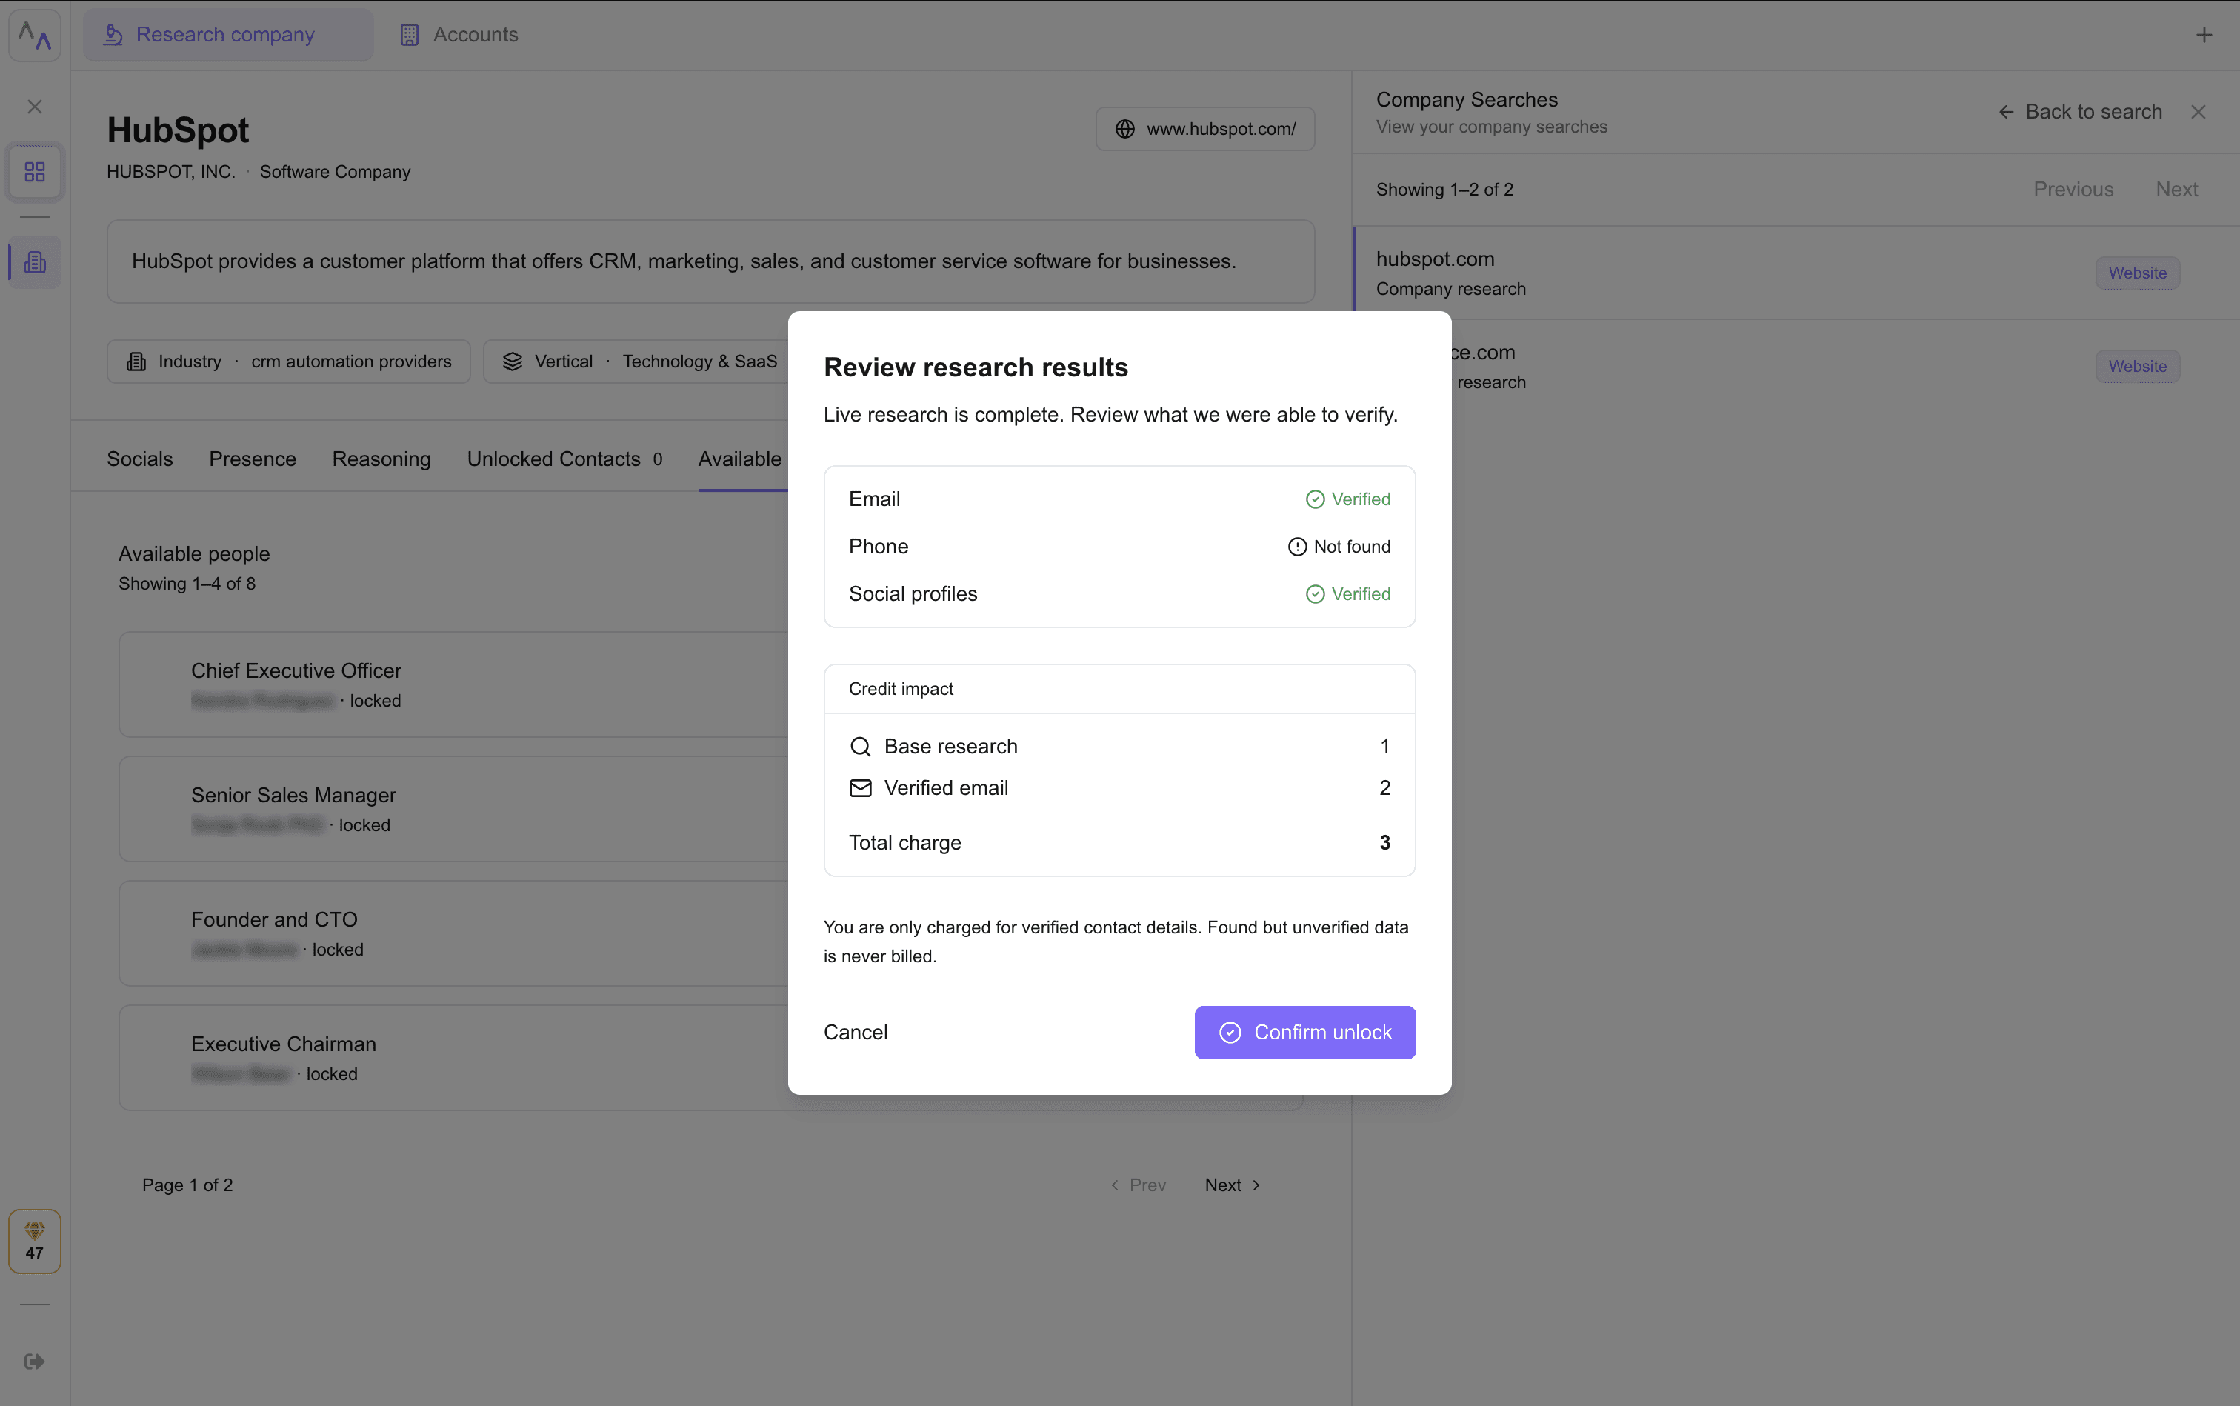Click the plus icon to add tab
Screen dimensions: 2240x1406
2204,36
